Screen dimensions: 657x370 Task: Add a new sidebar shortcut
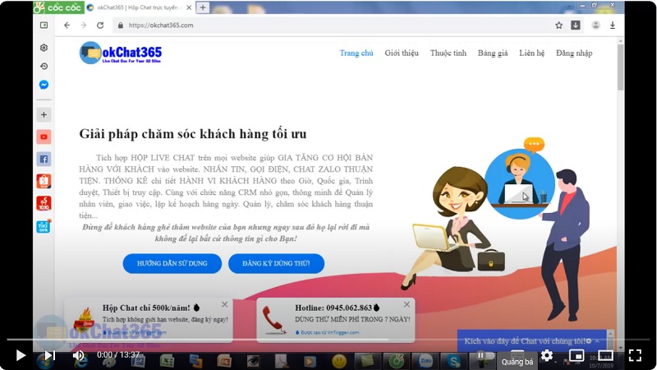click(x=44, y=114)
